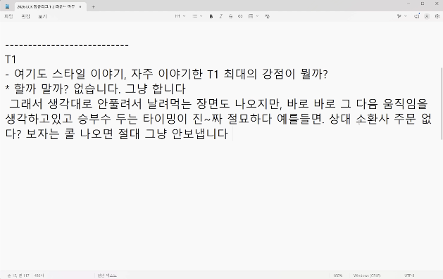Click the line and column status indicator
The image size is (443, 279).
[18, 275]
